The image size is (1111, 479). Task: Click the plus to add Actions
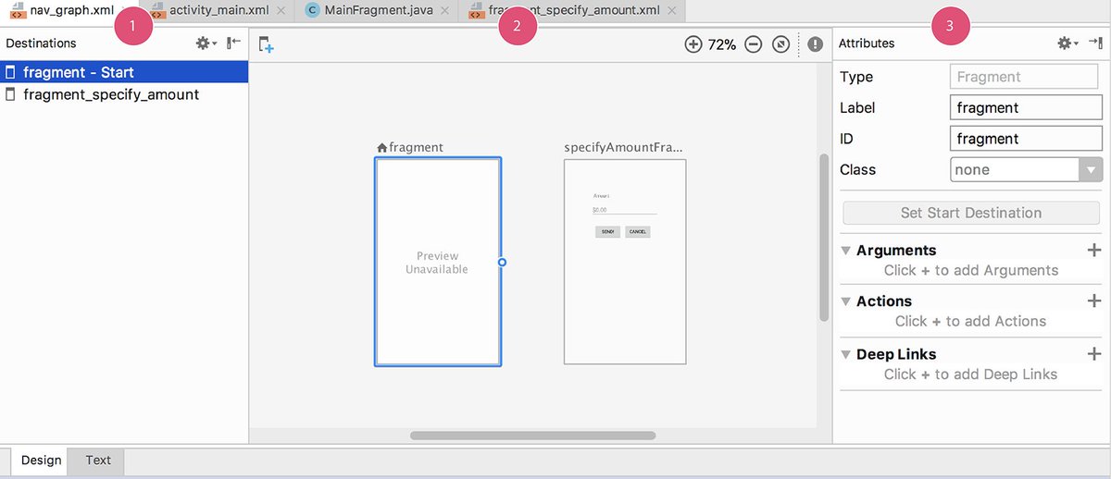point(1094,301)
